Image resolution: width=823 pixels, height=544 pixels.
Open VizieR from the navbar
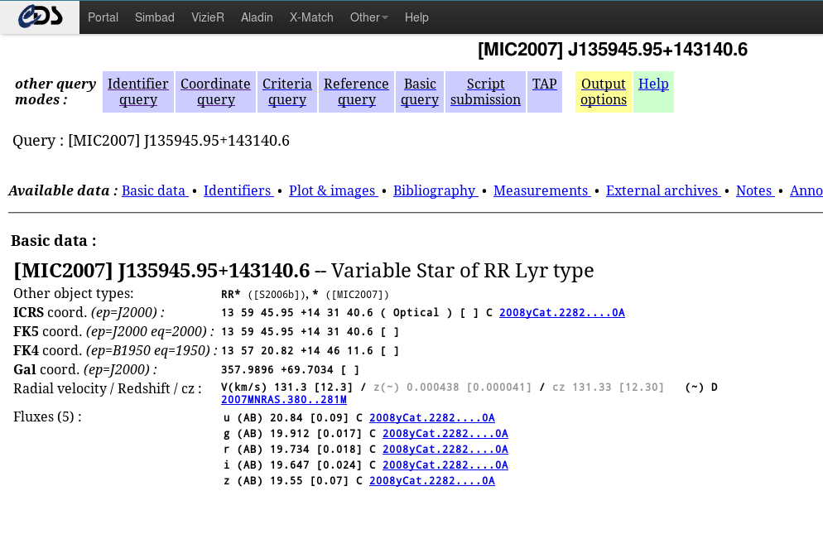[x=207, y=17]
